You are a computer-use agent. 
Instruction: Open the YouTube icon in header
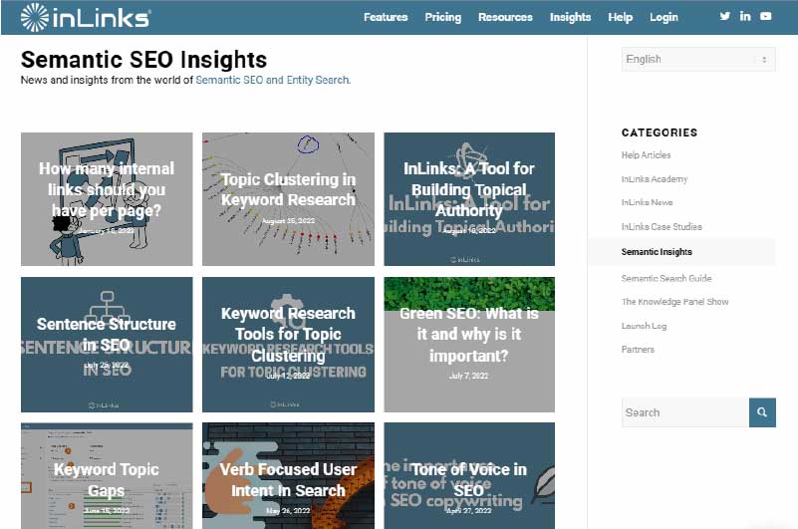pyautogui.click(x=765, y=16)
